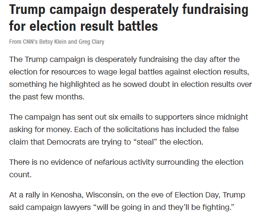Click the paragraph starting 'The Trump campaign is desperately'

point(131,78)
